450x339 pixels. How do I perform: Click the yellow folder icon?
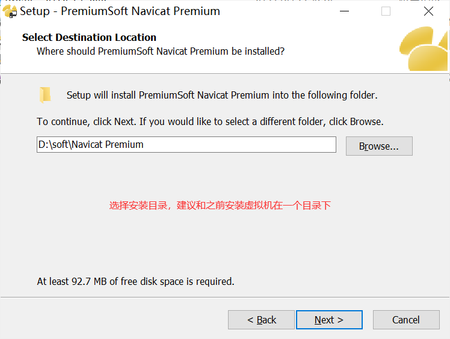tap(45, 95)
